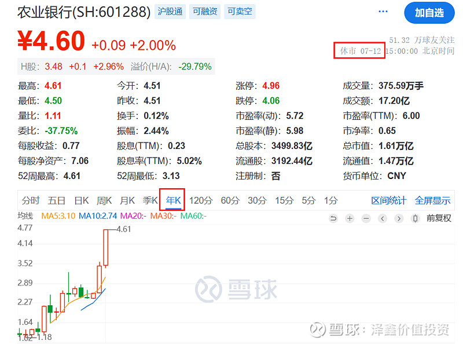Click the 沪股通 tag
463x344 pixels.
pyautogui.click(x=170, y=12)
